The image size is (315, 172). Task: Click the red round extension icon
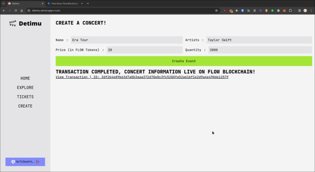click(225, 11)
